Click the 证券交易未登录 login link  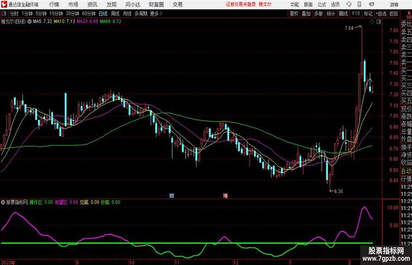click(241, 4)
